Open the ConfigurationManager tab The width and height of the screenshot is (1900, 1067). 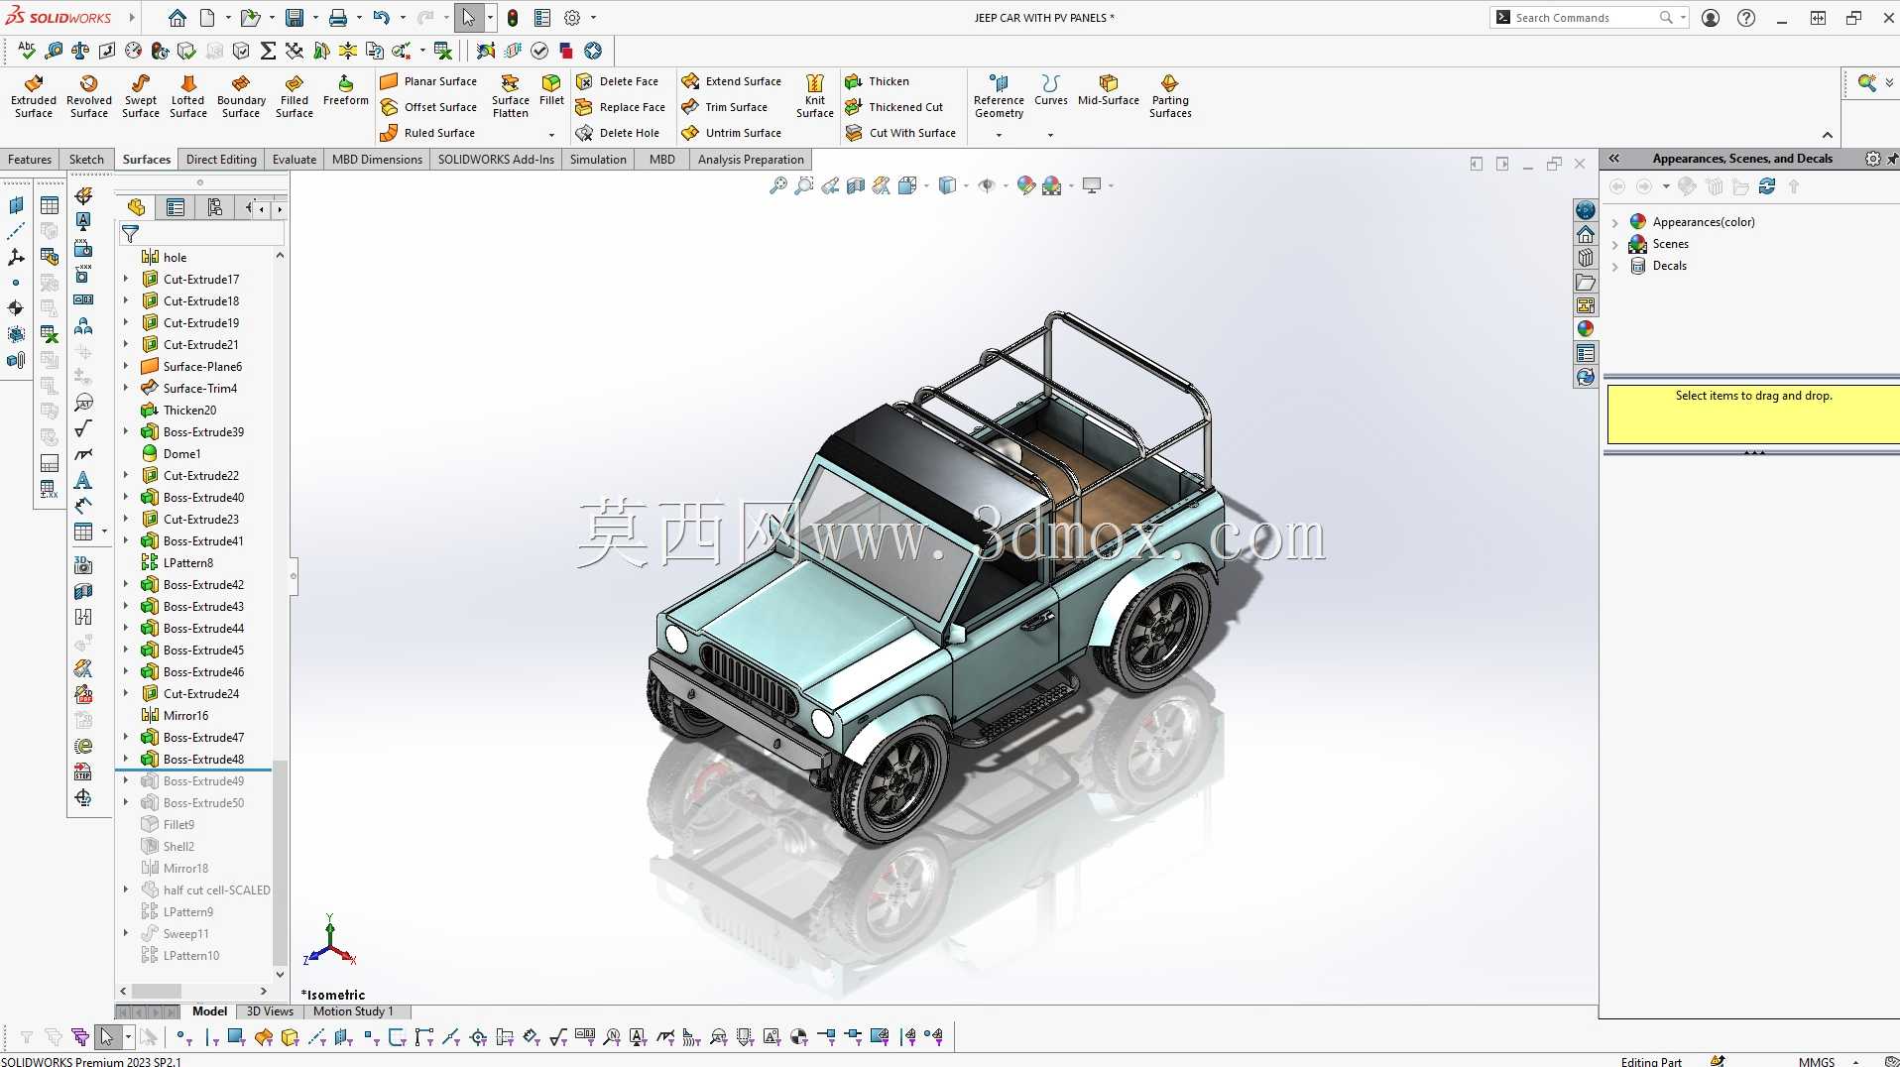pos(215,207)
